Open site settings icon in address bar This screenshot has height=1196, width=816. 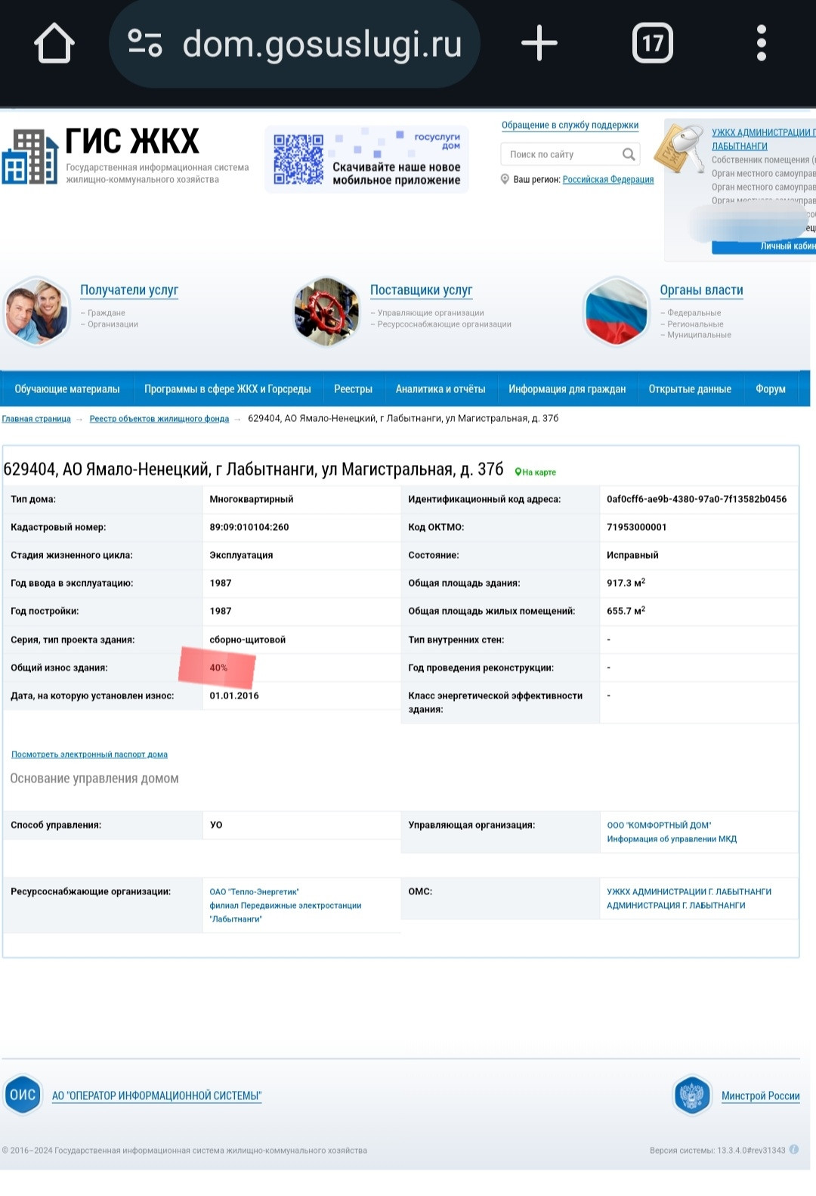(x=145, y=43)
